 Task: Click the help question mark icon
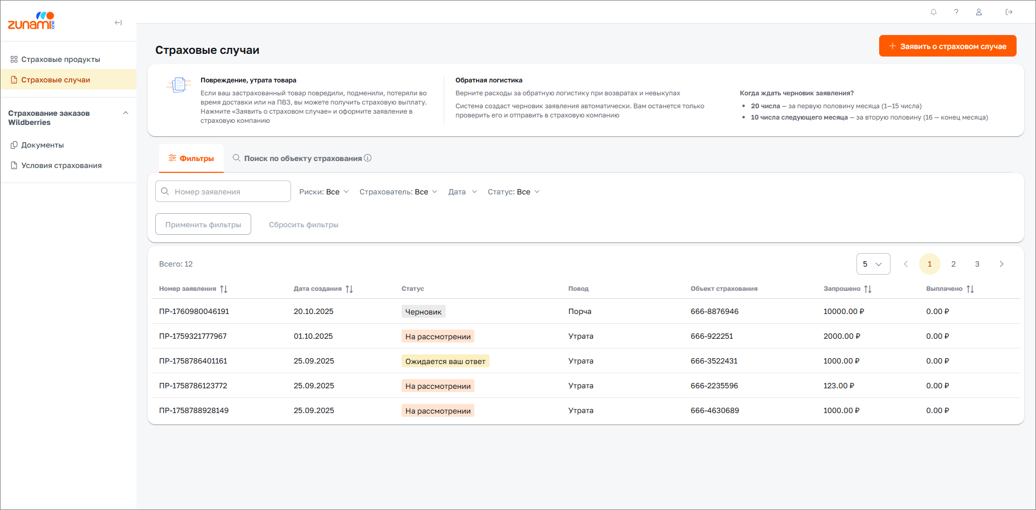[956, 12]
